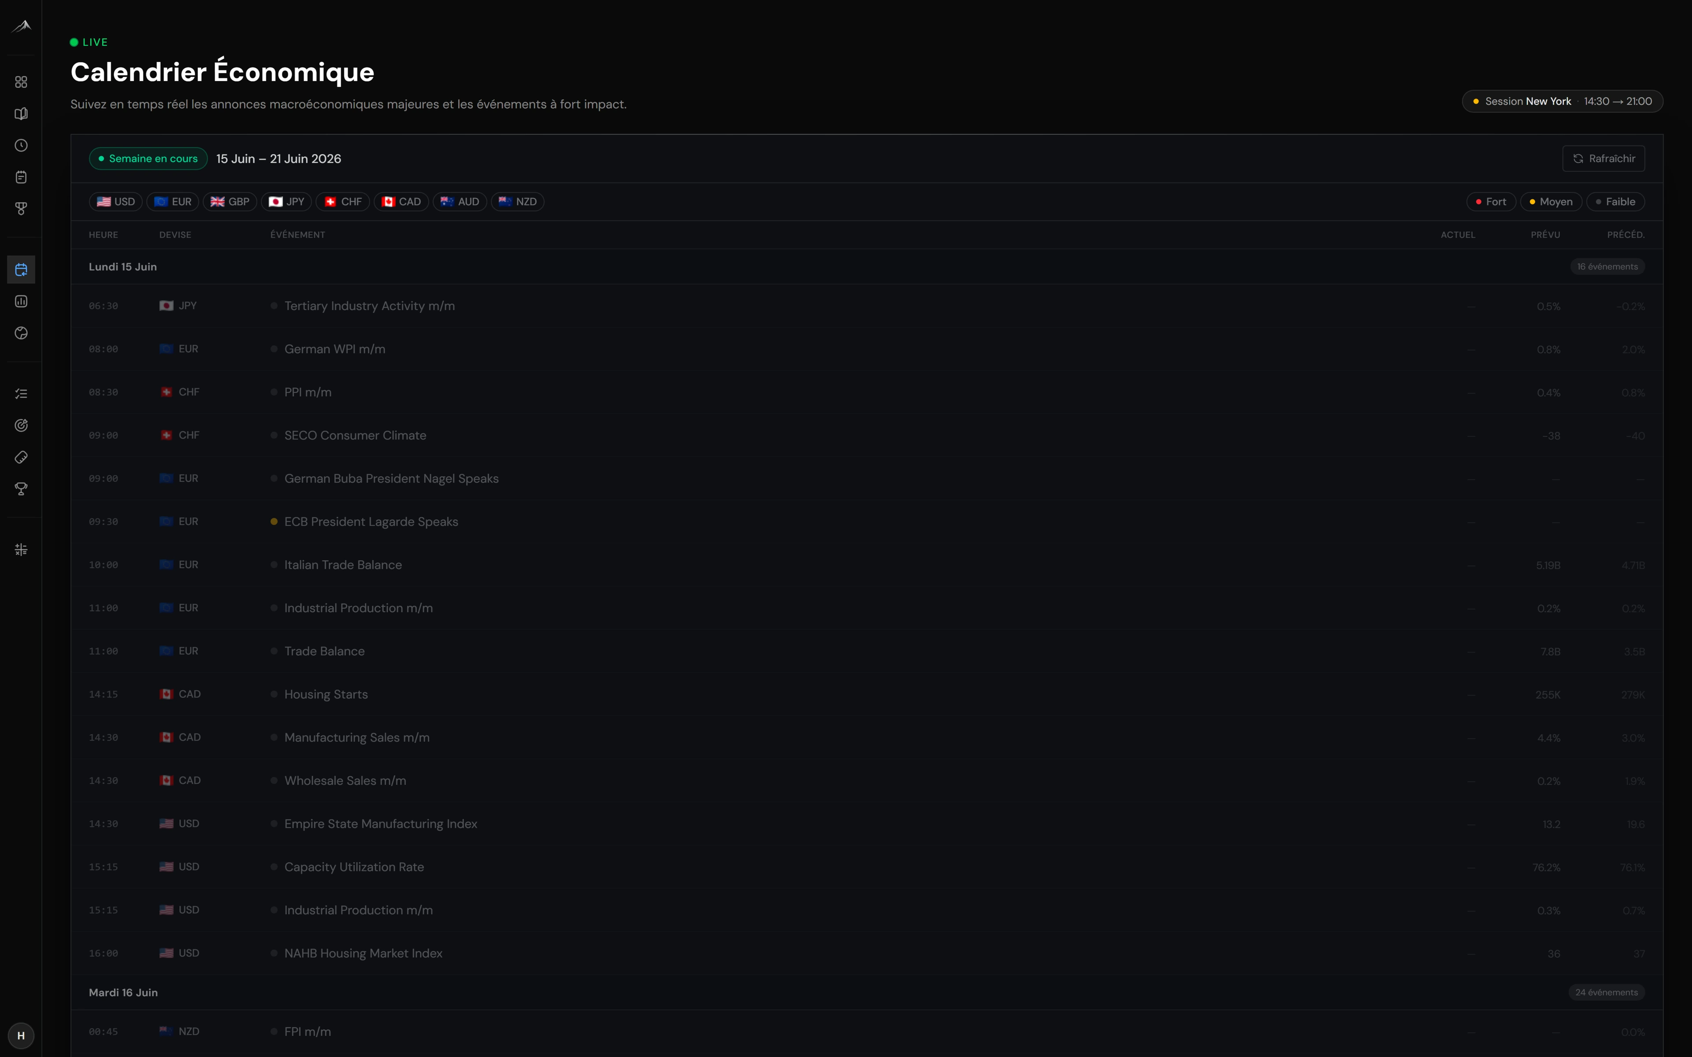Click the Semaine en cours badge
The height and width of the screenshot is (1057, 1692).
click(148, 159)
